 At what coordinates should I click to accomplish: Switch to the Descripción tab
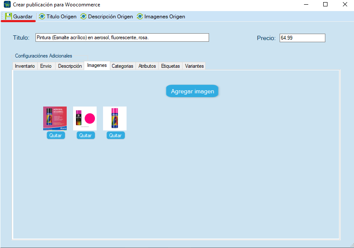70,66
